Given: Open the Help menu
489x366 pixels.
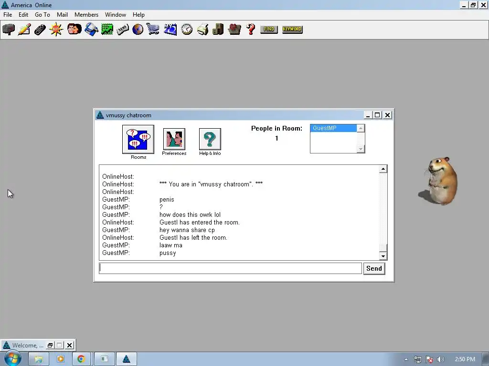Looking at the screenshot, I should (x=138, y=15).
